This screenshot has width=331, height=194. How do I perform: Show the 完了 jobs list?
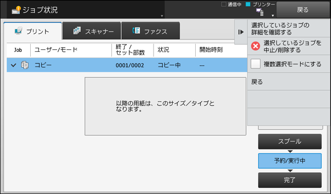[x=290, y=180]
